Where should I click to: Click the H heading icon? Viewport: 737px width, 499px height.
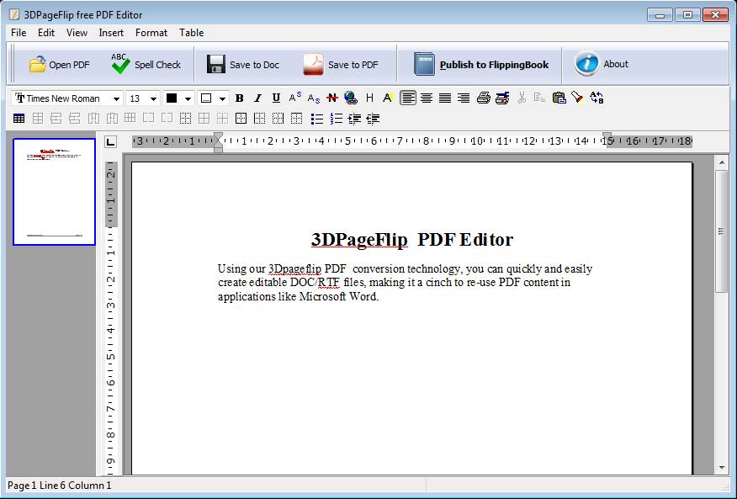pyautogui.click(x=369, y=98)
